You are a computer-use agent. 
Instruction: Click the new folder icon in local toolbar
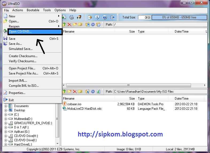point(69,92)
